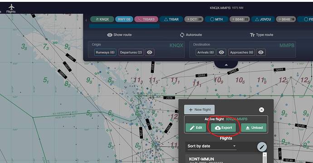Open Runways (6) list

click(105, 53)
